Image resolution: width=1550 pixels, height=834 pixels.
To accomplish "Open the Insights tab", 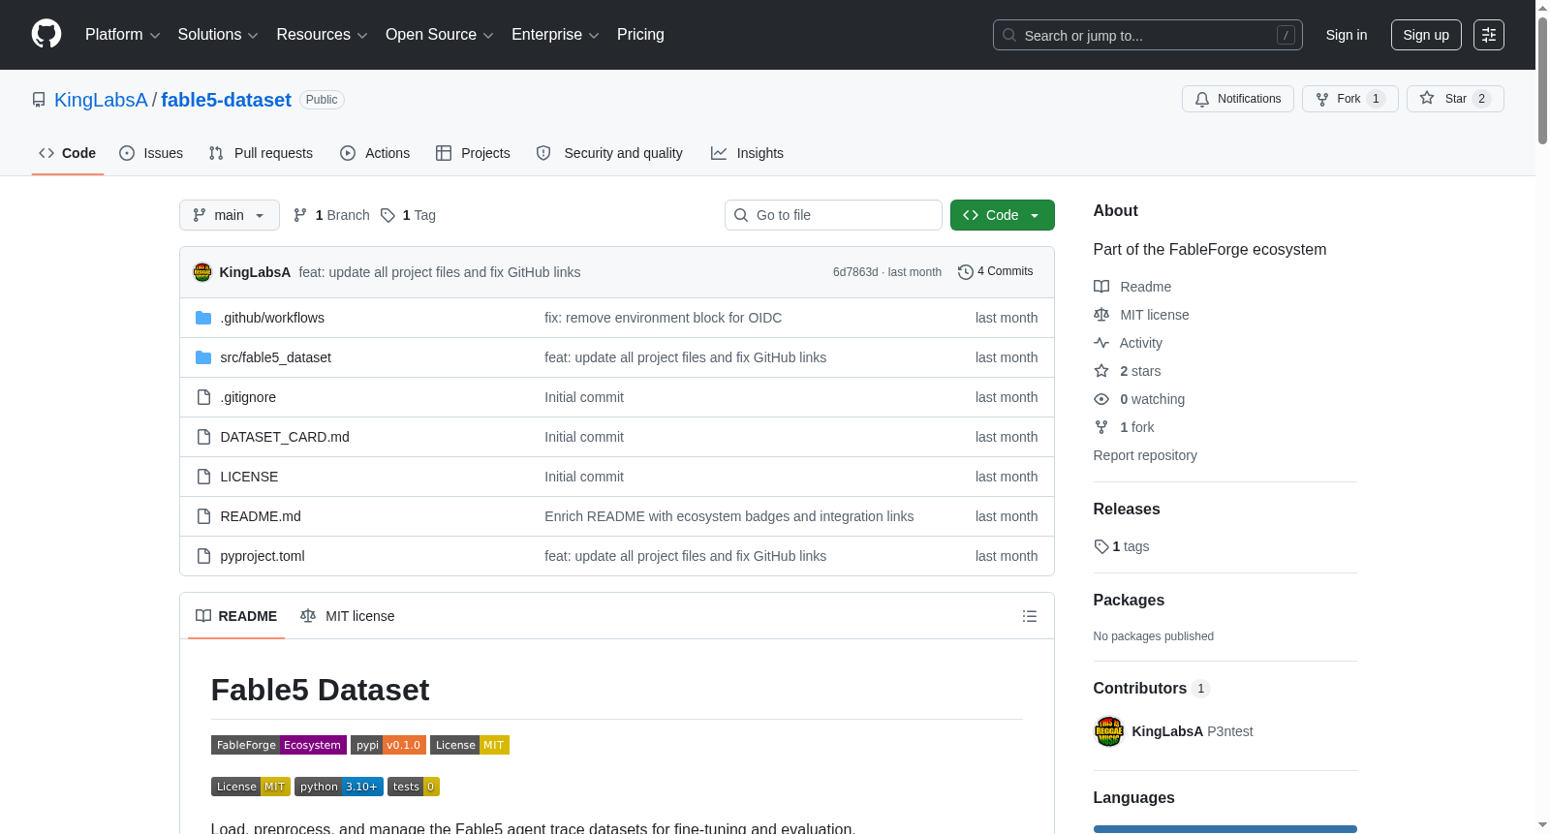I will [747, 153].
